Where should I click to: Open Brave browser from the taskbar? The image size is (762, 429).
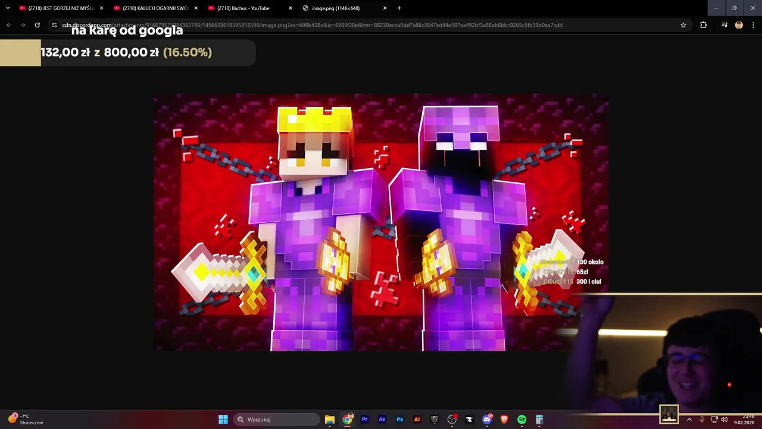(x=504, y=419)
